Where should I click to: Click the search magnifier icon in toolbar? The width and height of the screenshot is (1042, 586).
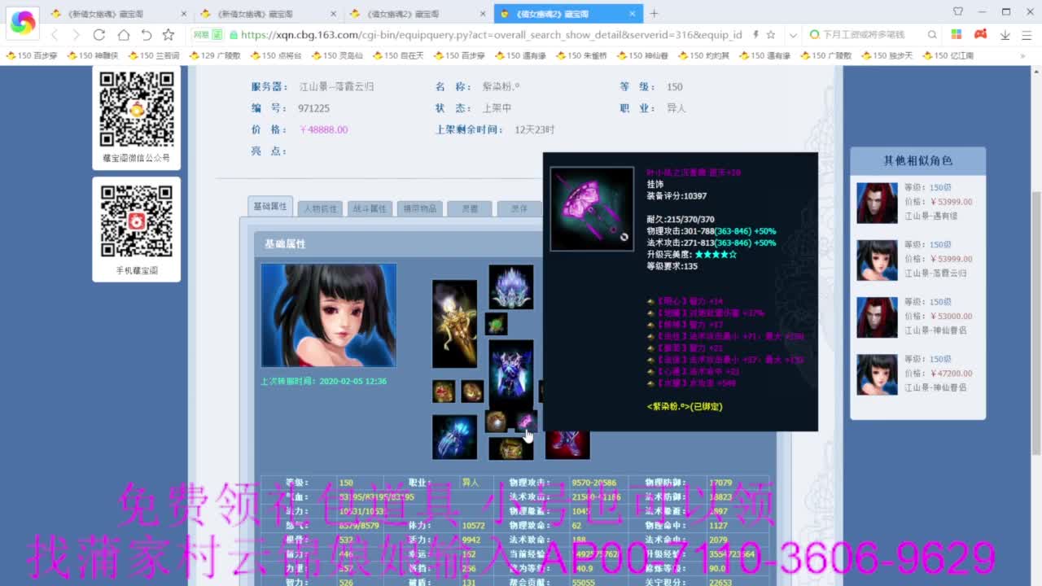click(933, 35)
